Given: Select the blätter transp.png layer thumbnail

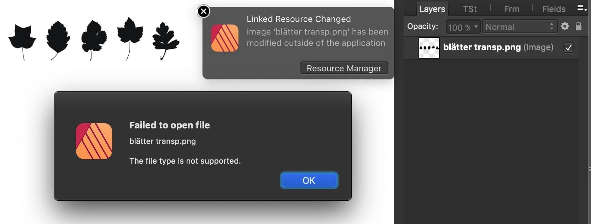Looking at the screenshot, I should tap(429, 48).
